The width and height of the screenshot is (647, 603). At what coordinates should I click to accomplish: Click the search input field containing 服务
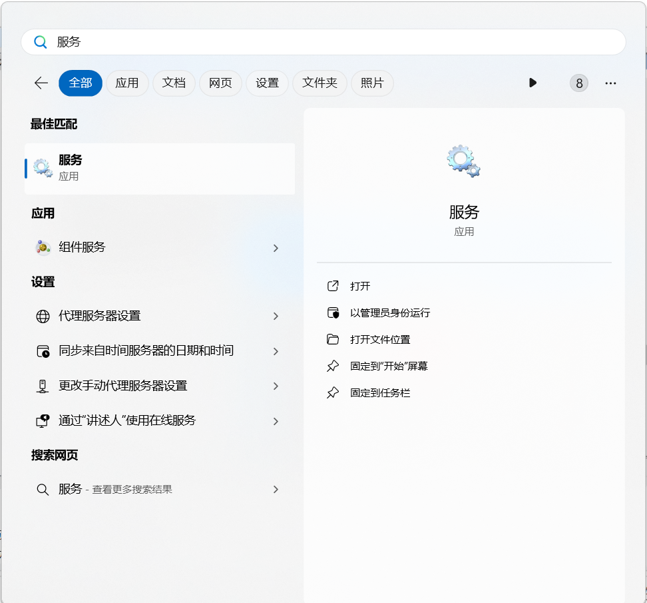click(333, 42)
